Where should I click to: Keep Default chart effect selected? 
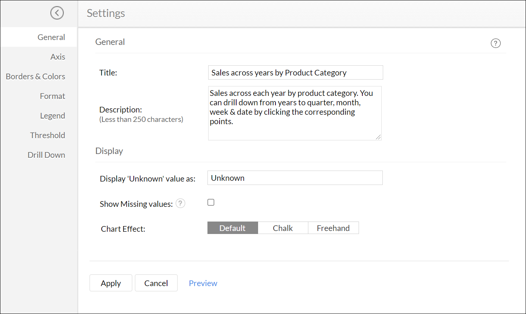click(232, 228)
